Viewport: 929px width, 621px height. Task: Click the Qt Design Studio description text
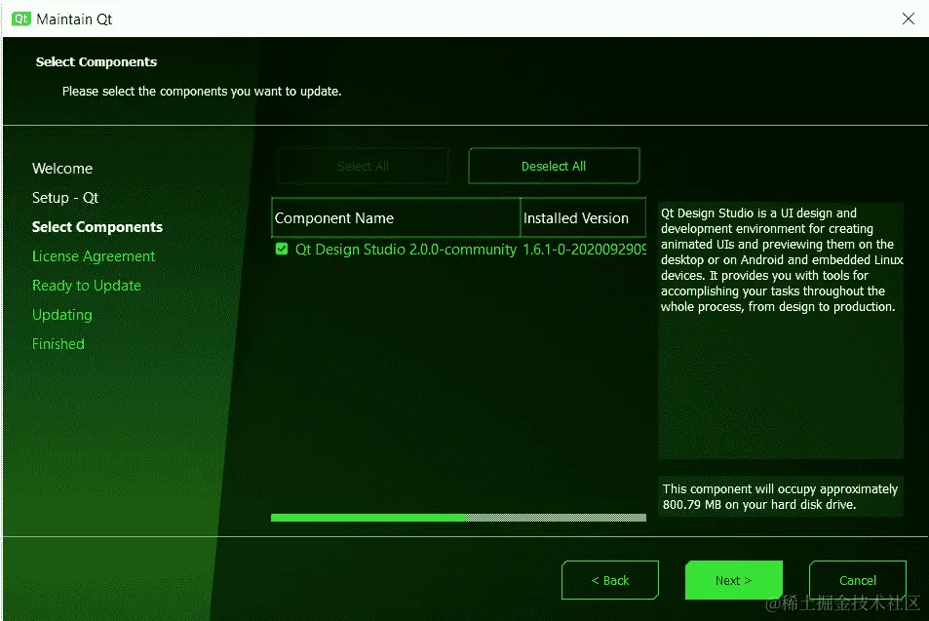[x=781, y=260]
